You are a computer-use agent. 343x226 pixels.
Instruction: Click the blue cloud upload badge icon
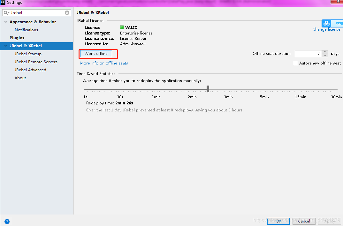(x=327, y=23)
